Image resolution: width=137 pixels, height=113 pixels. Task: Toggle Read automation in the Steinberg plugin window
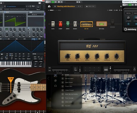pos(130,5)
